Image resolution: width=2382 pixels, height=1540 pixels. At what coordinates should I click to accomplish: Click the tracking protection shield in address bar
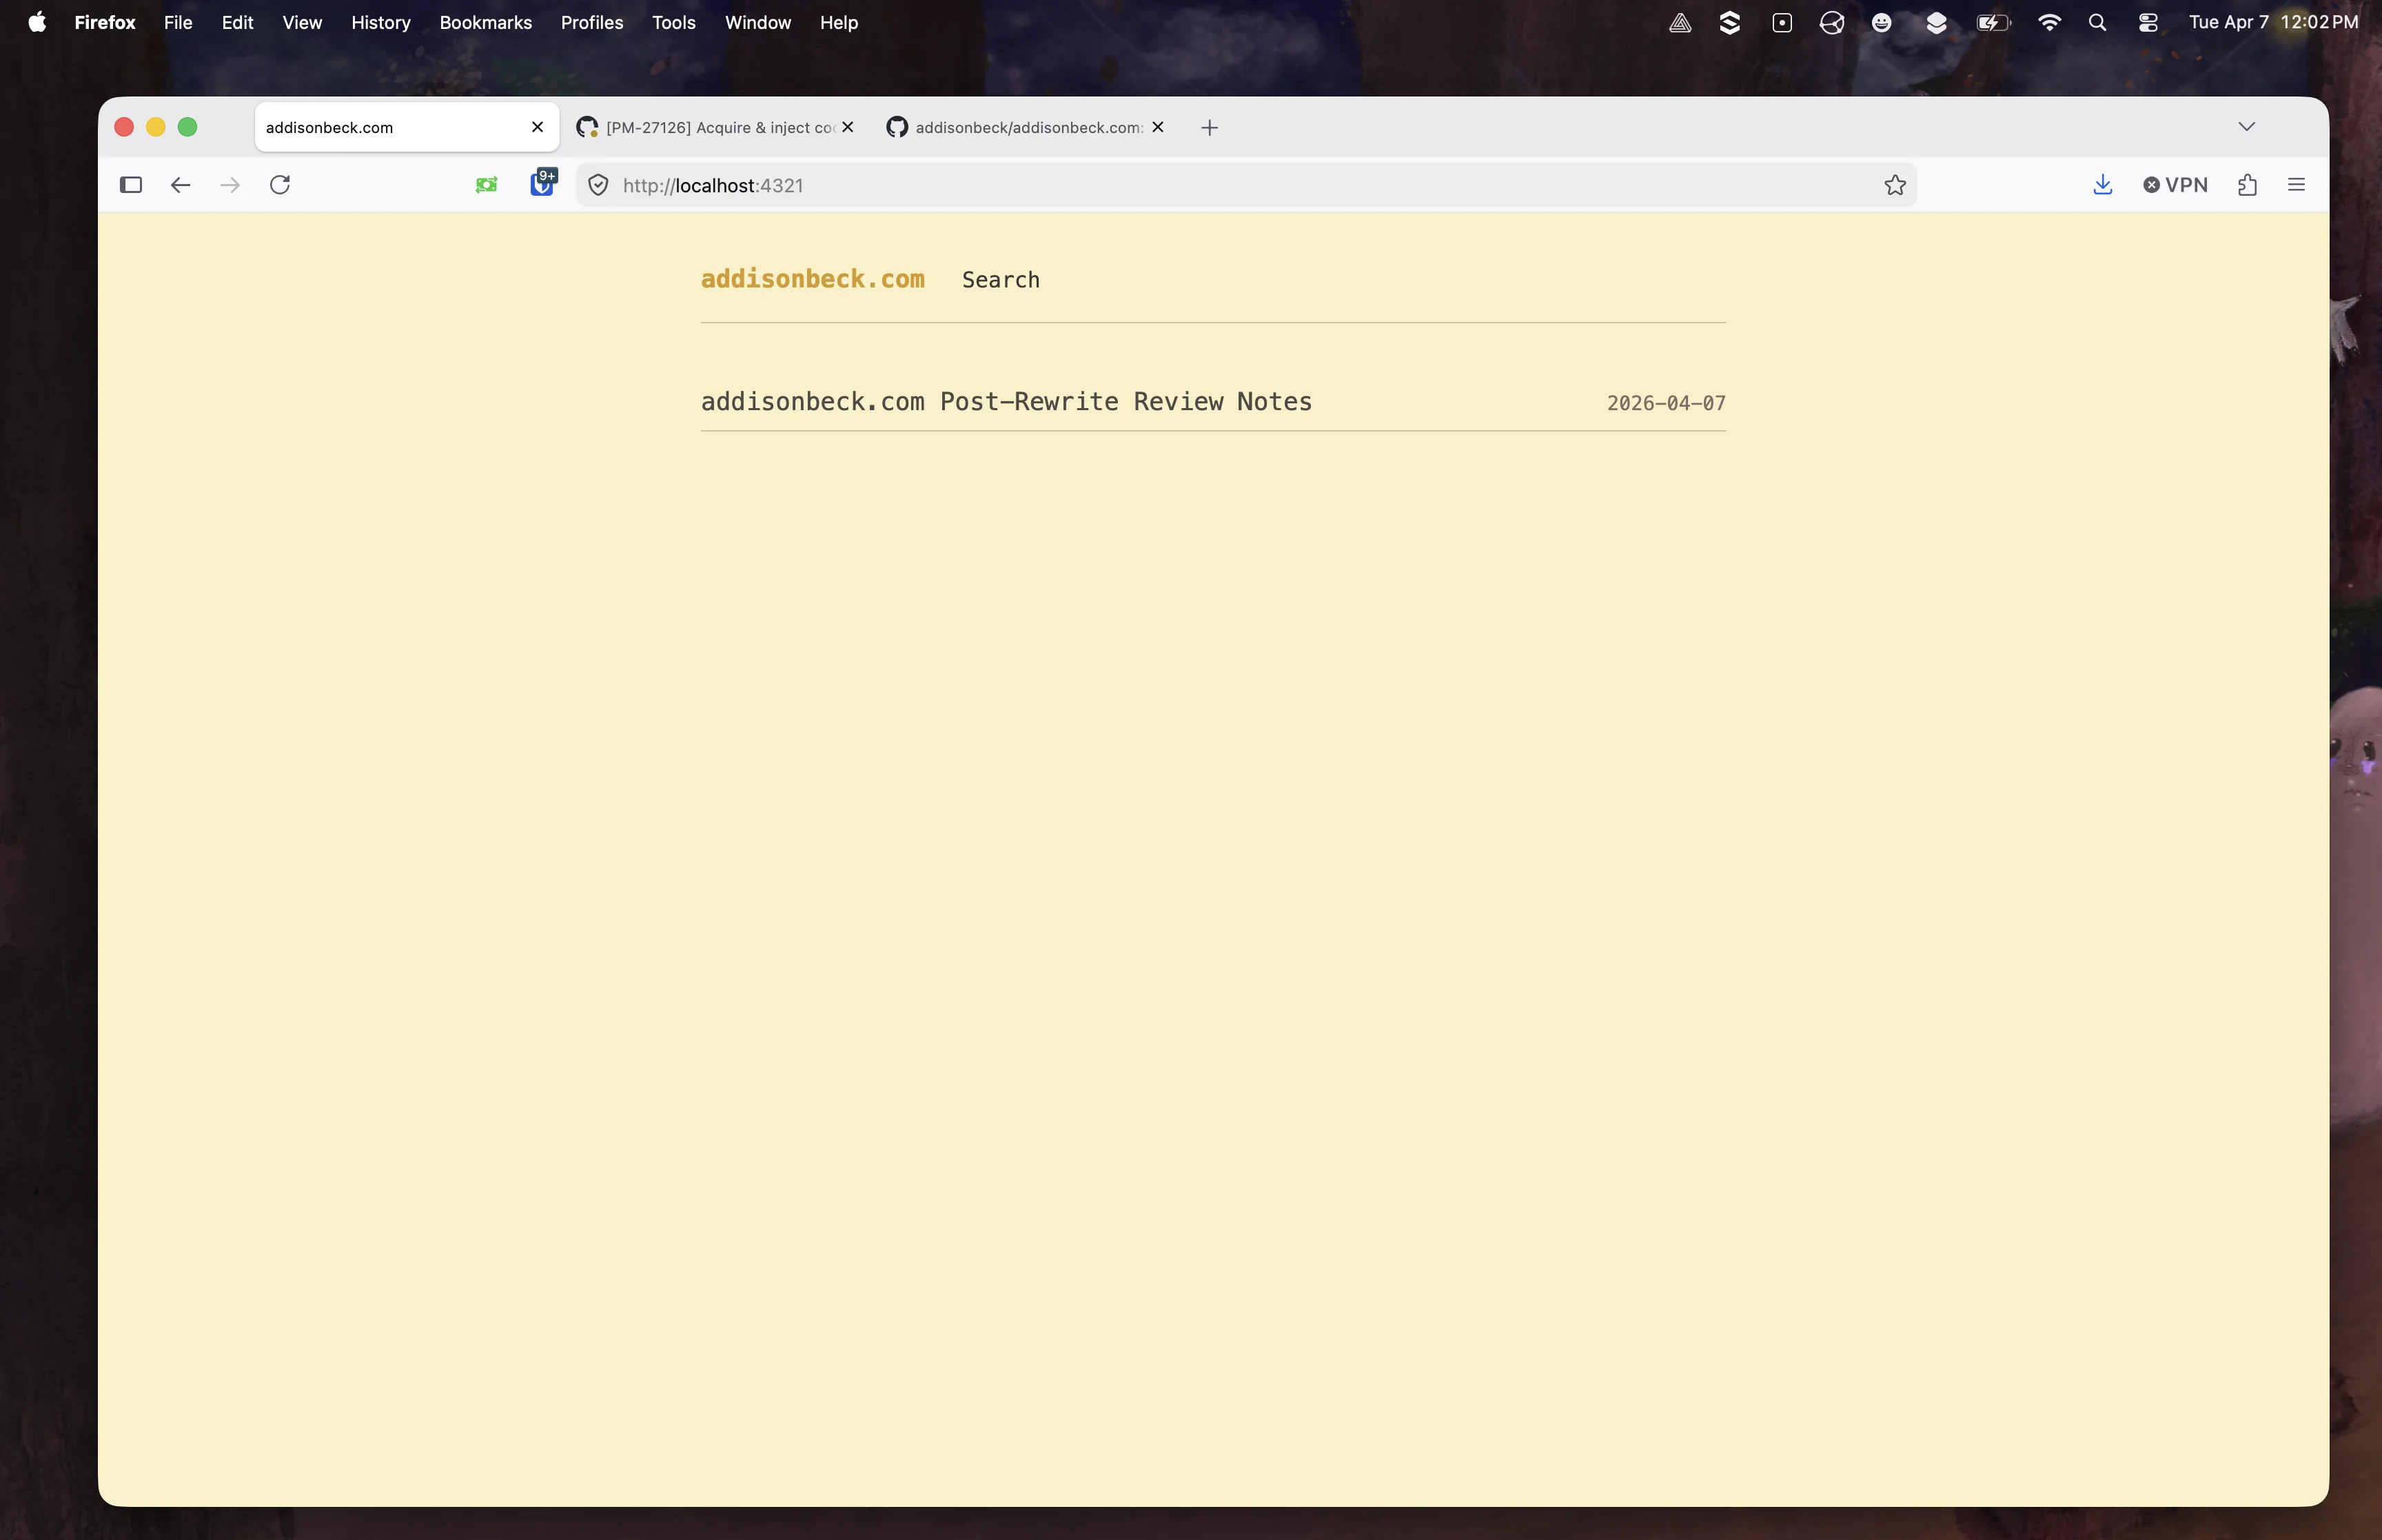coord(597,185)
